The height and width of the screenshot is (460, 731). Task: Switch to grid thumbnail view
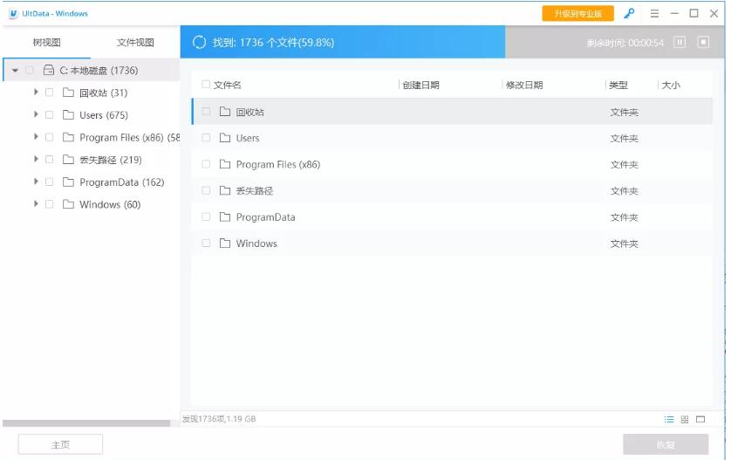[685, 419]
